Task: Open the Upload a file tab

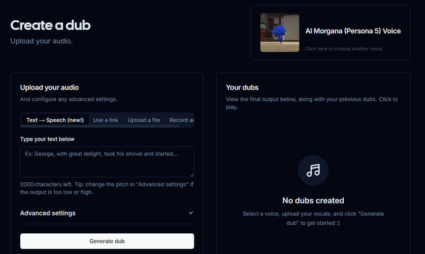Action: [143, 120]
